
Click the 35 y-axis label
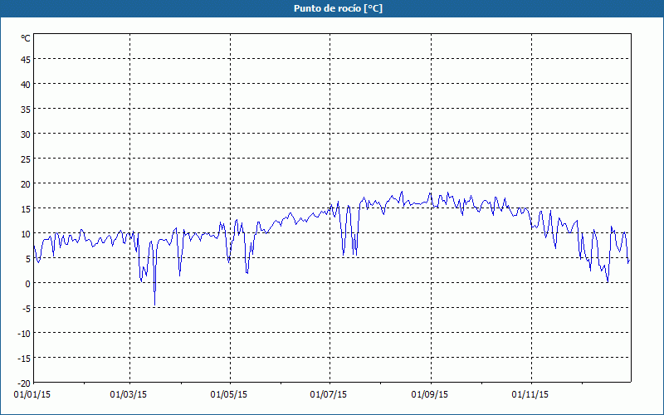click(26, 110)
